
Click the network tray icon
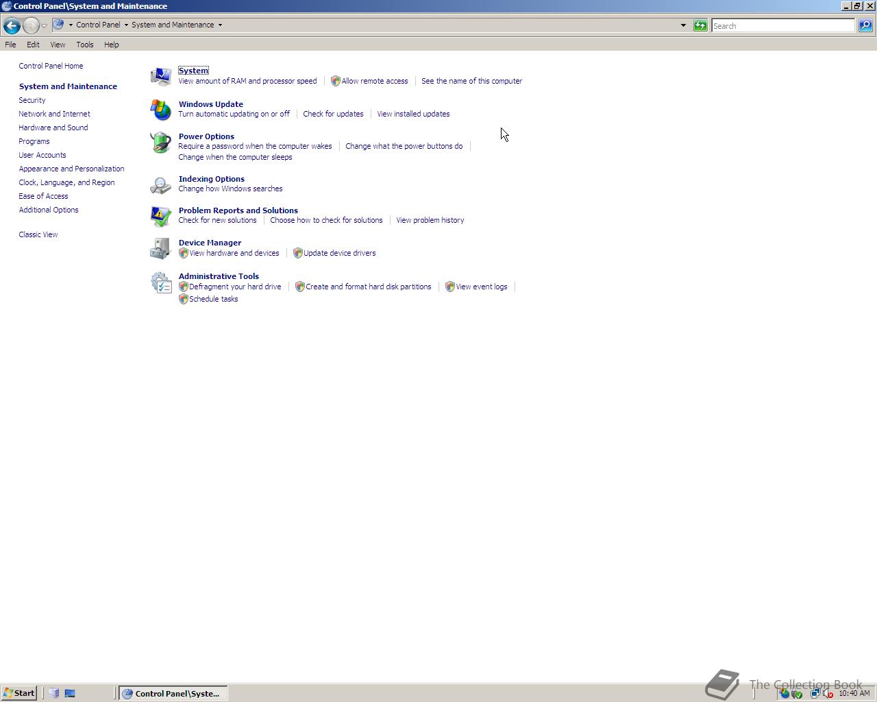(x=815, y=694)
